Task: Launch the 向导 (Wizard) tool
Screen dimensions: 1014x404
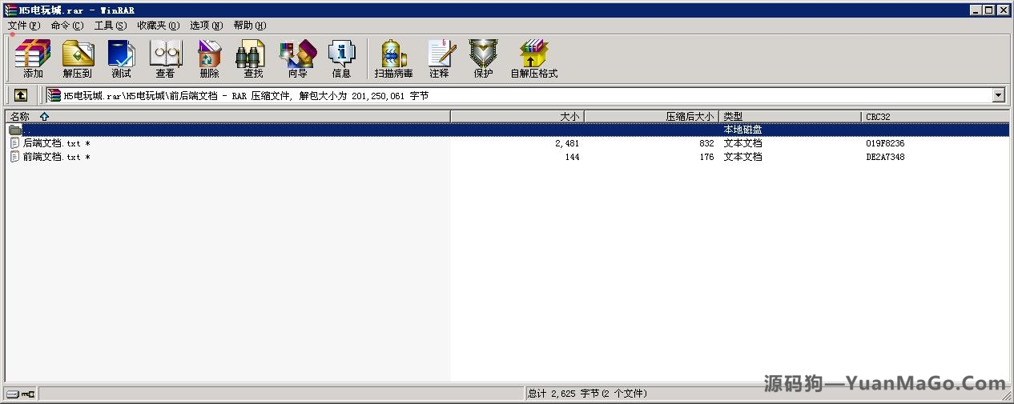Action: pyautogui.click(x=297, y=59)
